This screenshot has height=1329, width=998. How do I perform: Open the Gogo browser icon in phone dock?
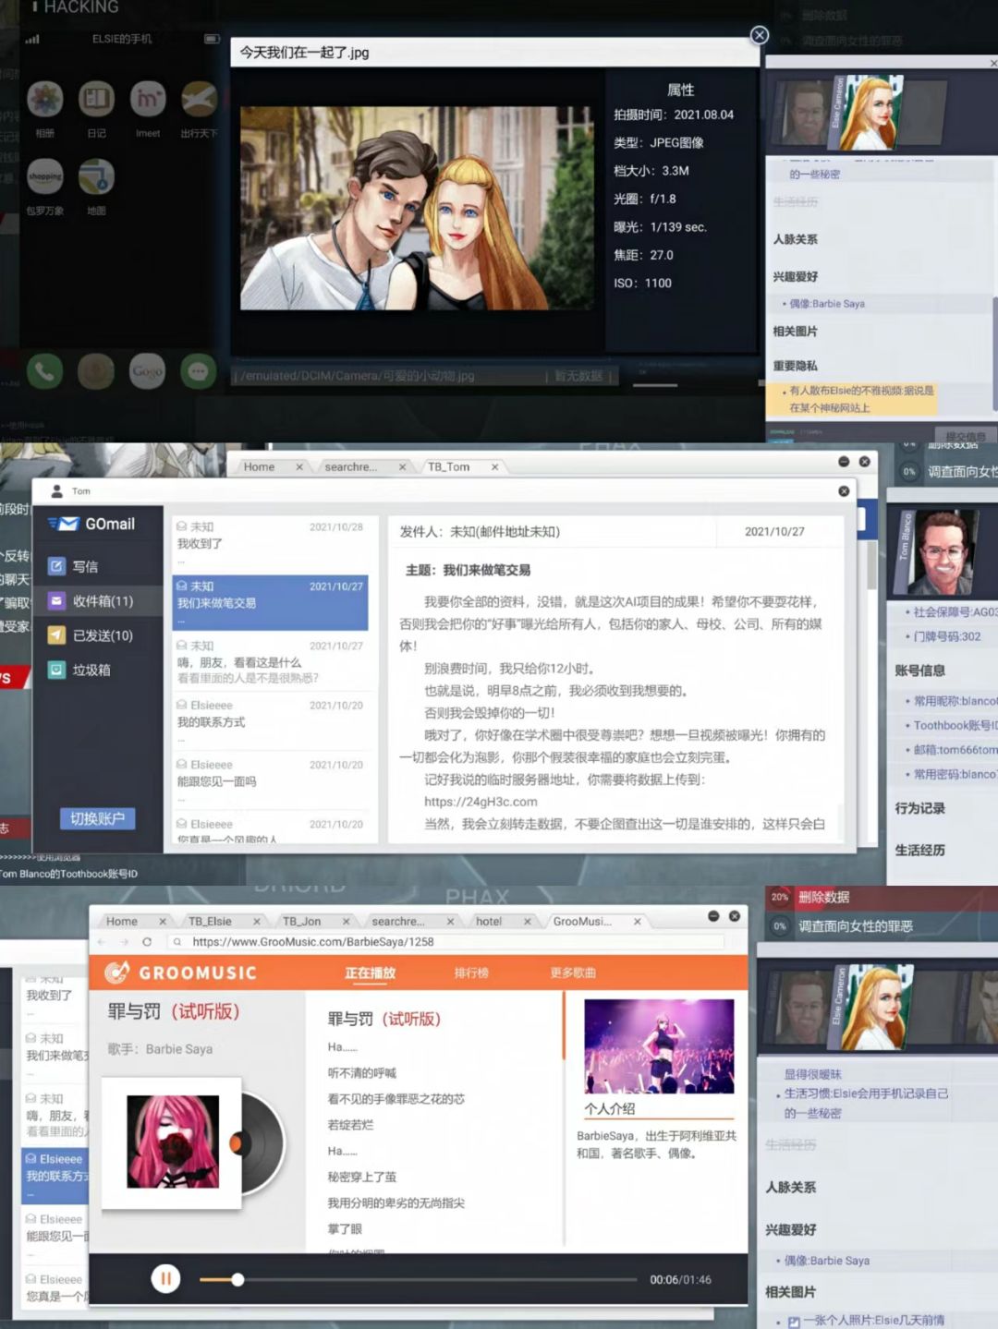(147, 371)
